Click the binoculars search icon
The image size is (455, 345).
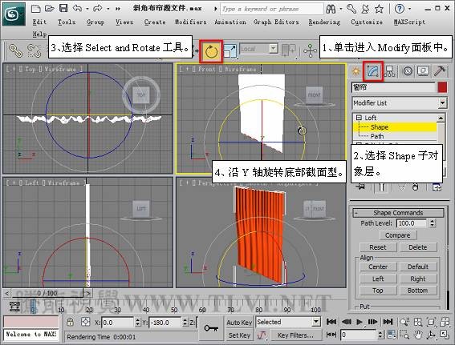click(331, 9)
